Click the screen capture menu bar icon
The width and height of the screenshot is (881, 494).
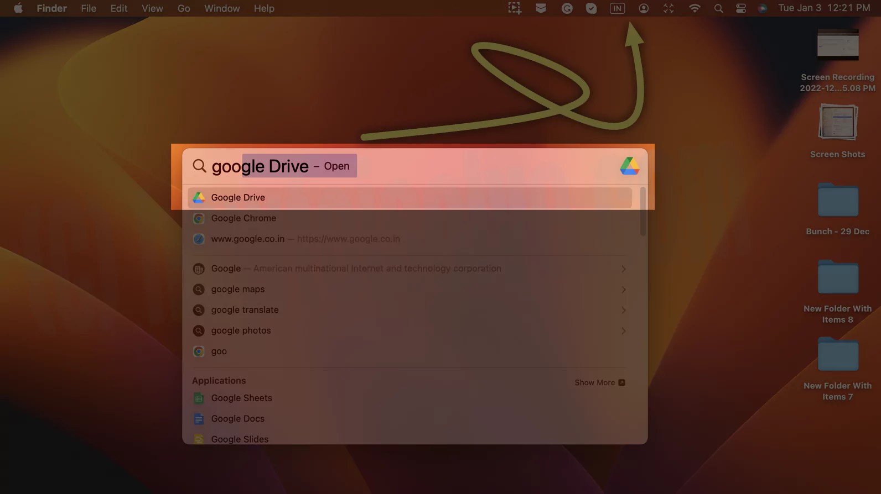point(515,8)
